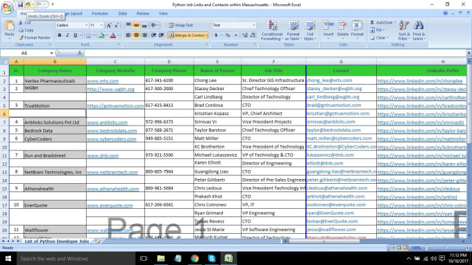Toggle Middle Align vertical alignment
Screen dimensions: 472x265
coord(136,25)
